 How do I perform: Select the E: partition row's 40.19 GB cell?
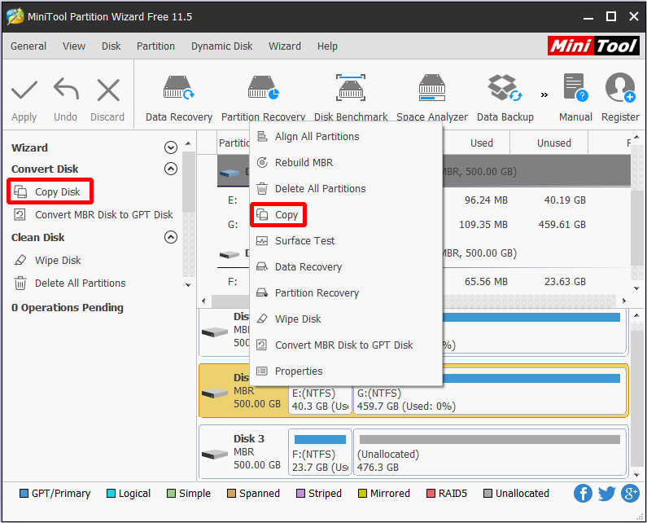[565, 200]
